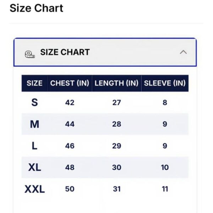Select the LENGTH (IN) column header
This screenshot has height=213, width=213.
(x=116, y=83)
